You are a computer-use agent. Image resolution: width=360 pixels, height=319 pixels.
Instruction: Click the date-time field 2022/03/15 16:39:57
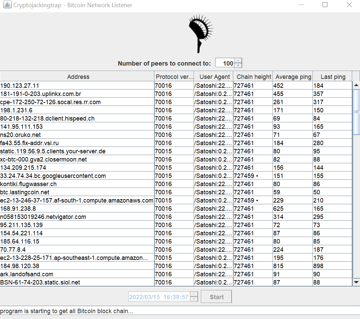point(159,297)
